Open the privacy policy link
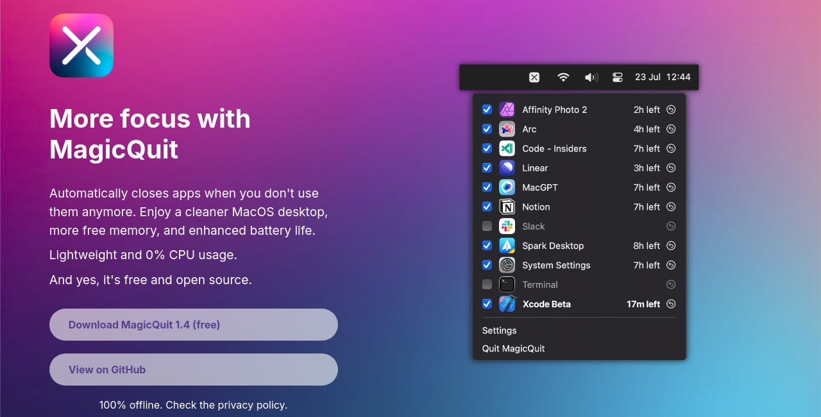This screenshot has width=821, height=417. pyautogui.click(x=251, y=405)
